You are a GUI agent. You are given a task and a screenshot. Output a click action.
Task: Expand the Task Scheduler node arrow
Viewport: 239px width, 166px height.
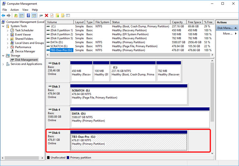click(8, 30)
